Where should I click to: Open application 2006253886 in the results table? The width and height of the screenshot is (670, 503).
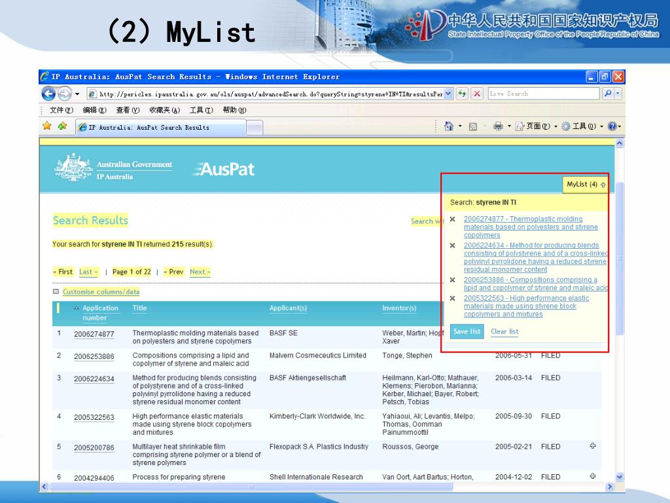(94, 357)
